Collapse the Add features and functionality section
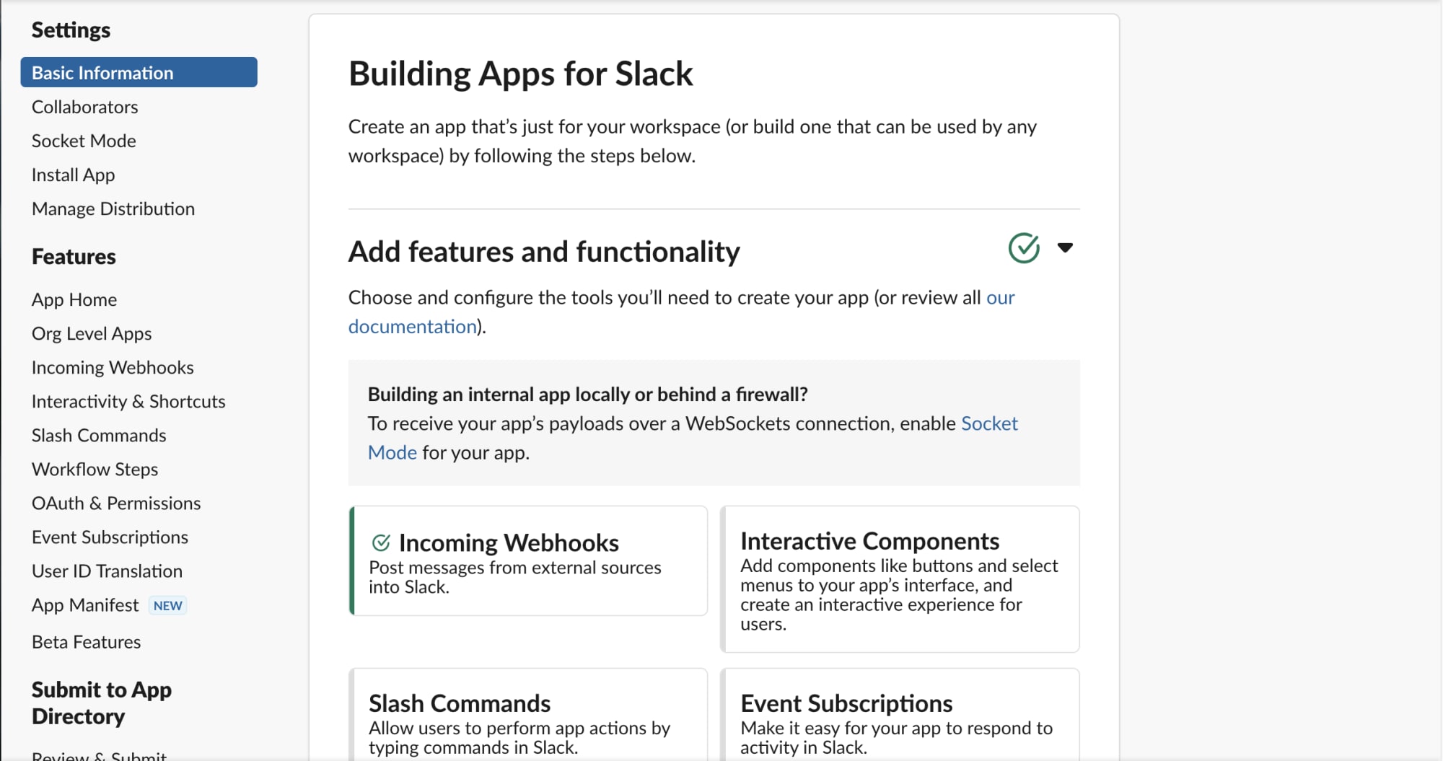The image size is (1443, 761). coord(1065,248)
